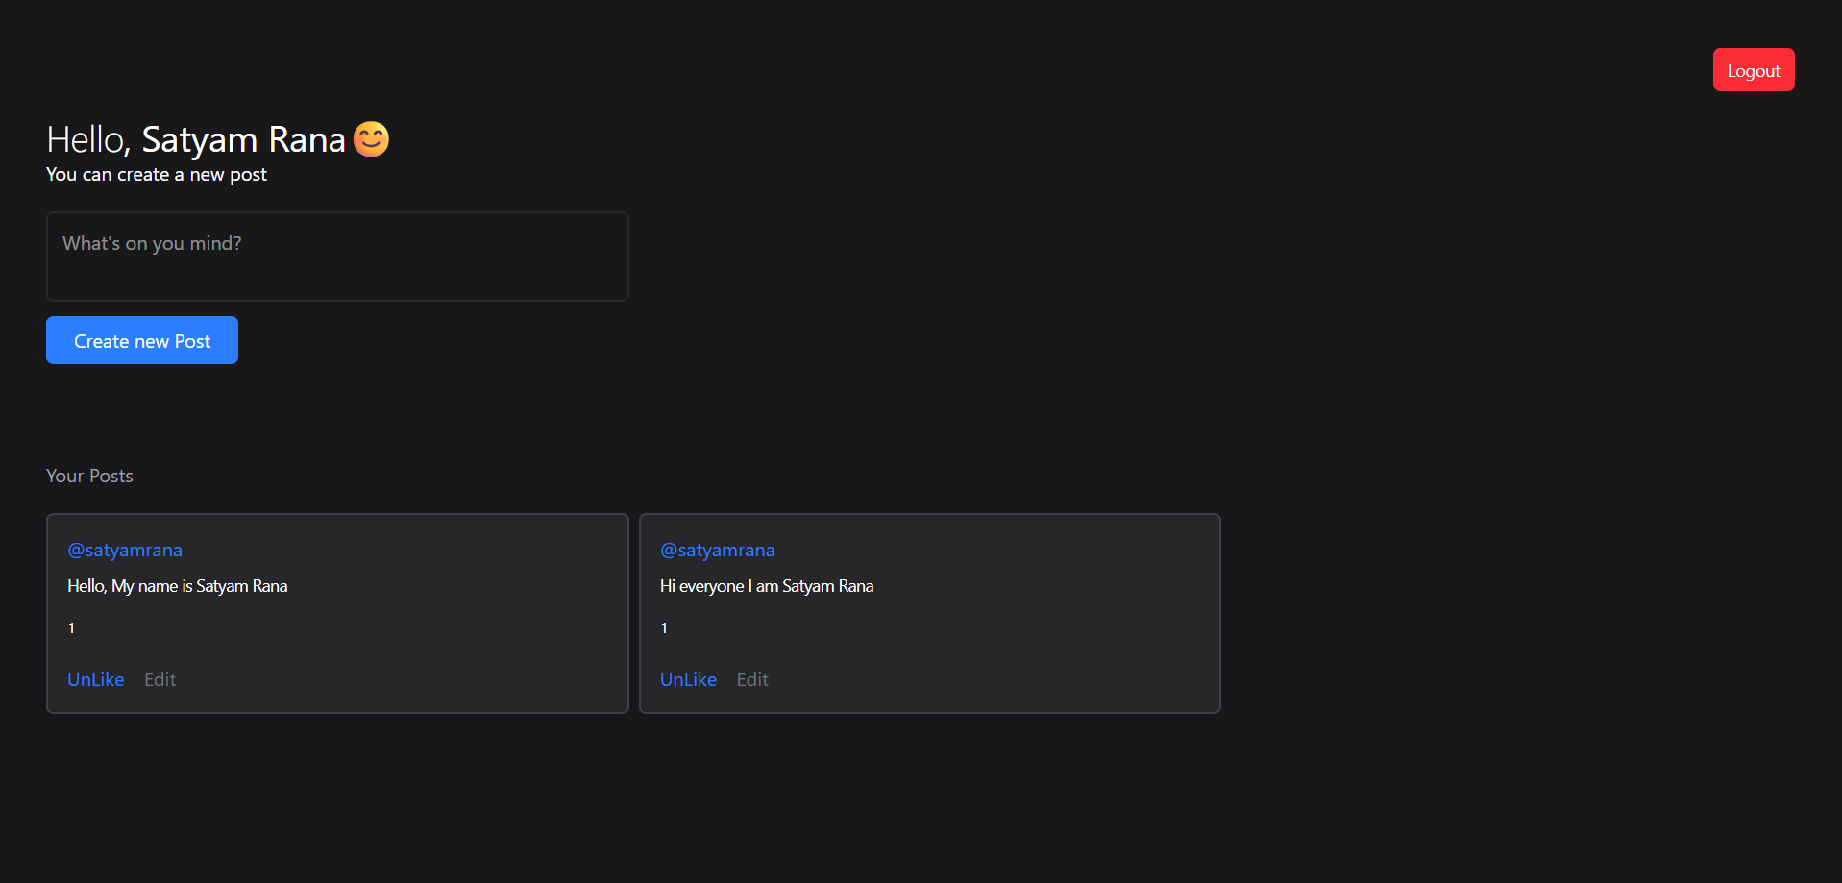Click the "Your Posts" section heading

pyautogui.click(x=89, y=477)
